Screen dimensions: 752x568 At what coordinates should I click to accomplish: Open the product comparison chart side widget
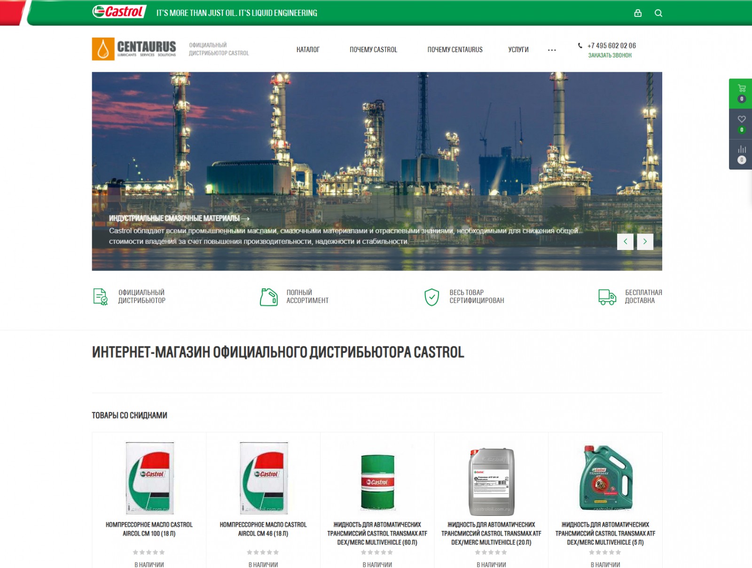[742, 154]
